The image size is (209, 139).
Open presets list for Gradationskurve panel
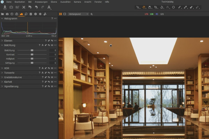(x=52, y=77)
